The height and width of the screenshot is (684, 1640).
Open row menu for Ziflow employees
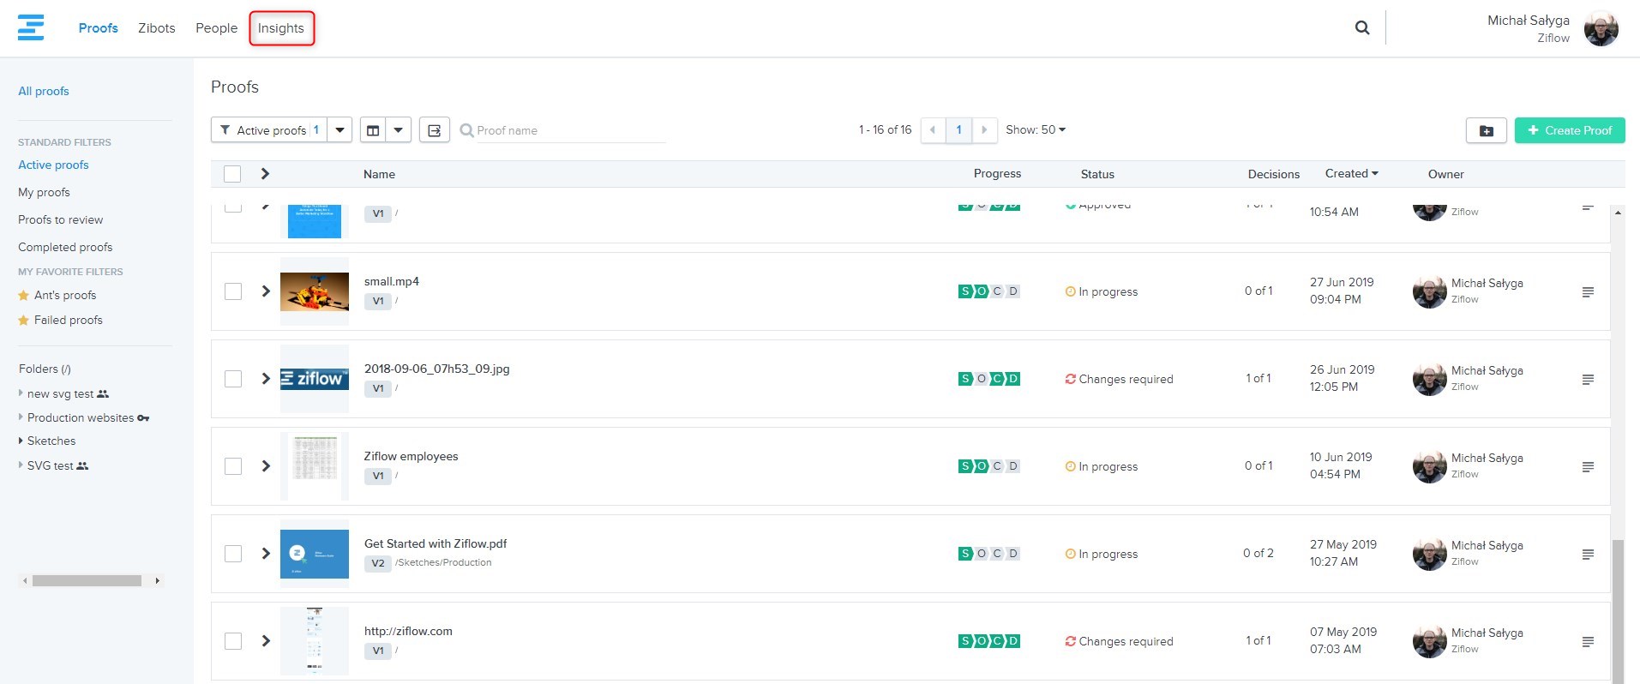tap(1588, 467)
